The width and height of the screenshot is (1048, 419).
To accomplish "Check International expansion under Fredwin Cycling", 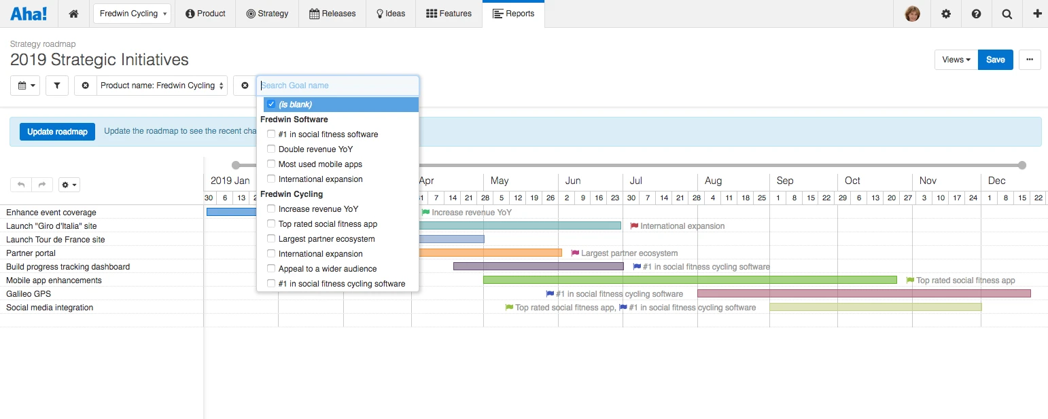I will tap(271, 253).
